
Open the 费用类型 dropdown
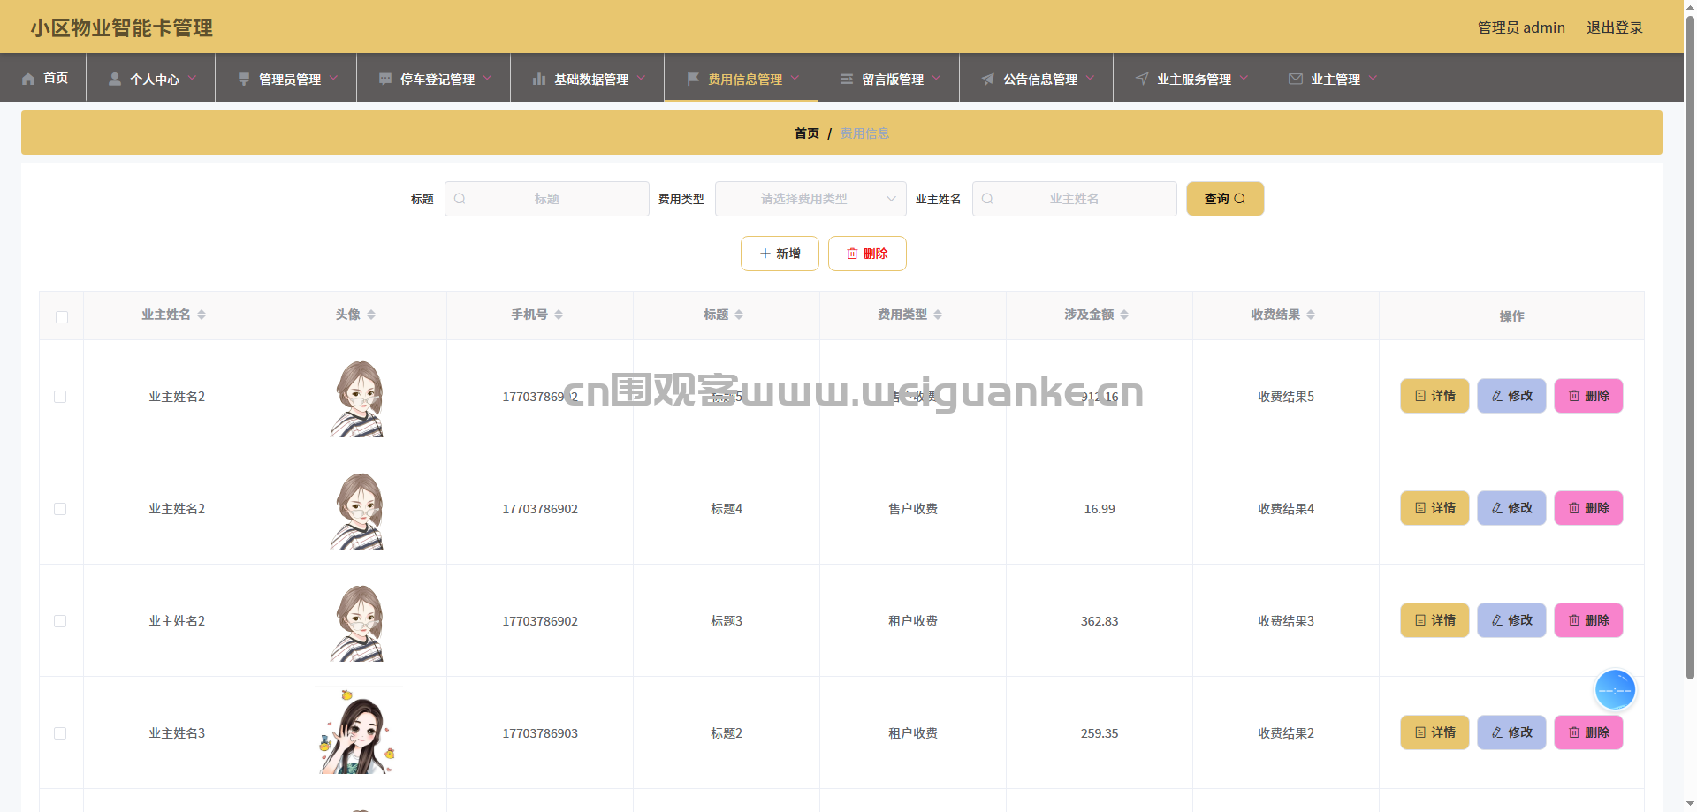tap(810, 199)
